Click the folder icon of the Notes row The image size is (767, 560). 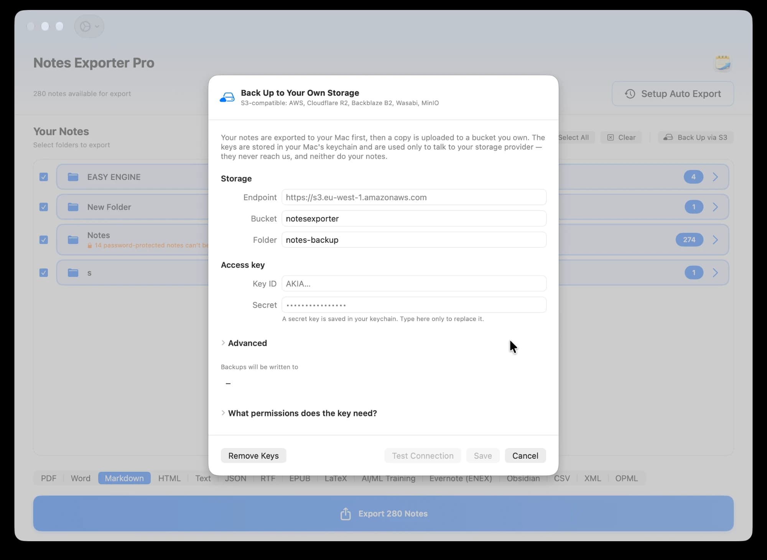coord(73,240)
